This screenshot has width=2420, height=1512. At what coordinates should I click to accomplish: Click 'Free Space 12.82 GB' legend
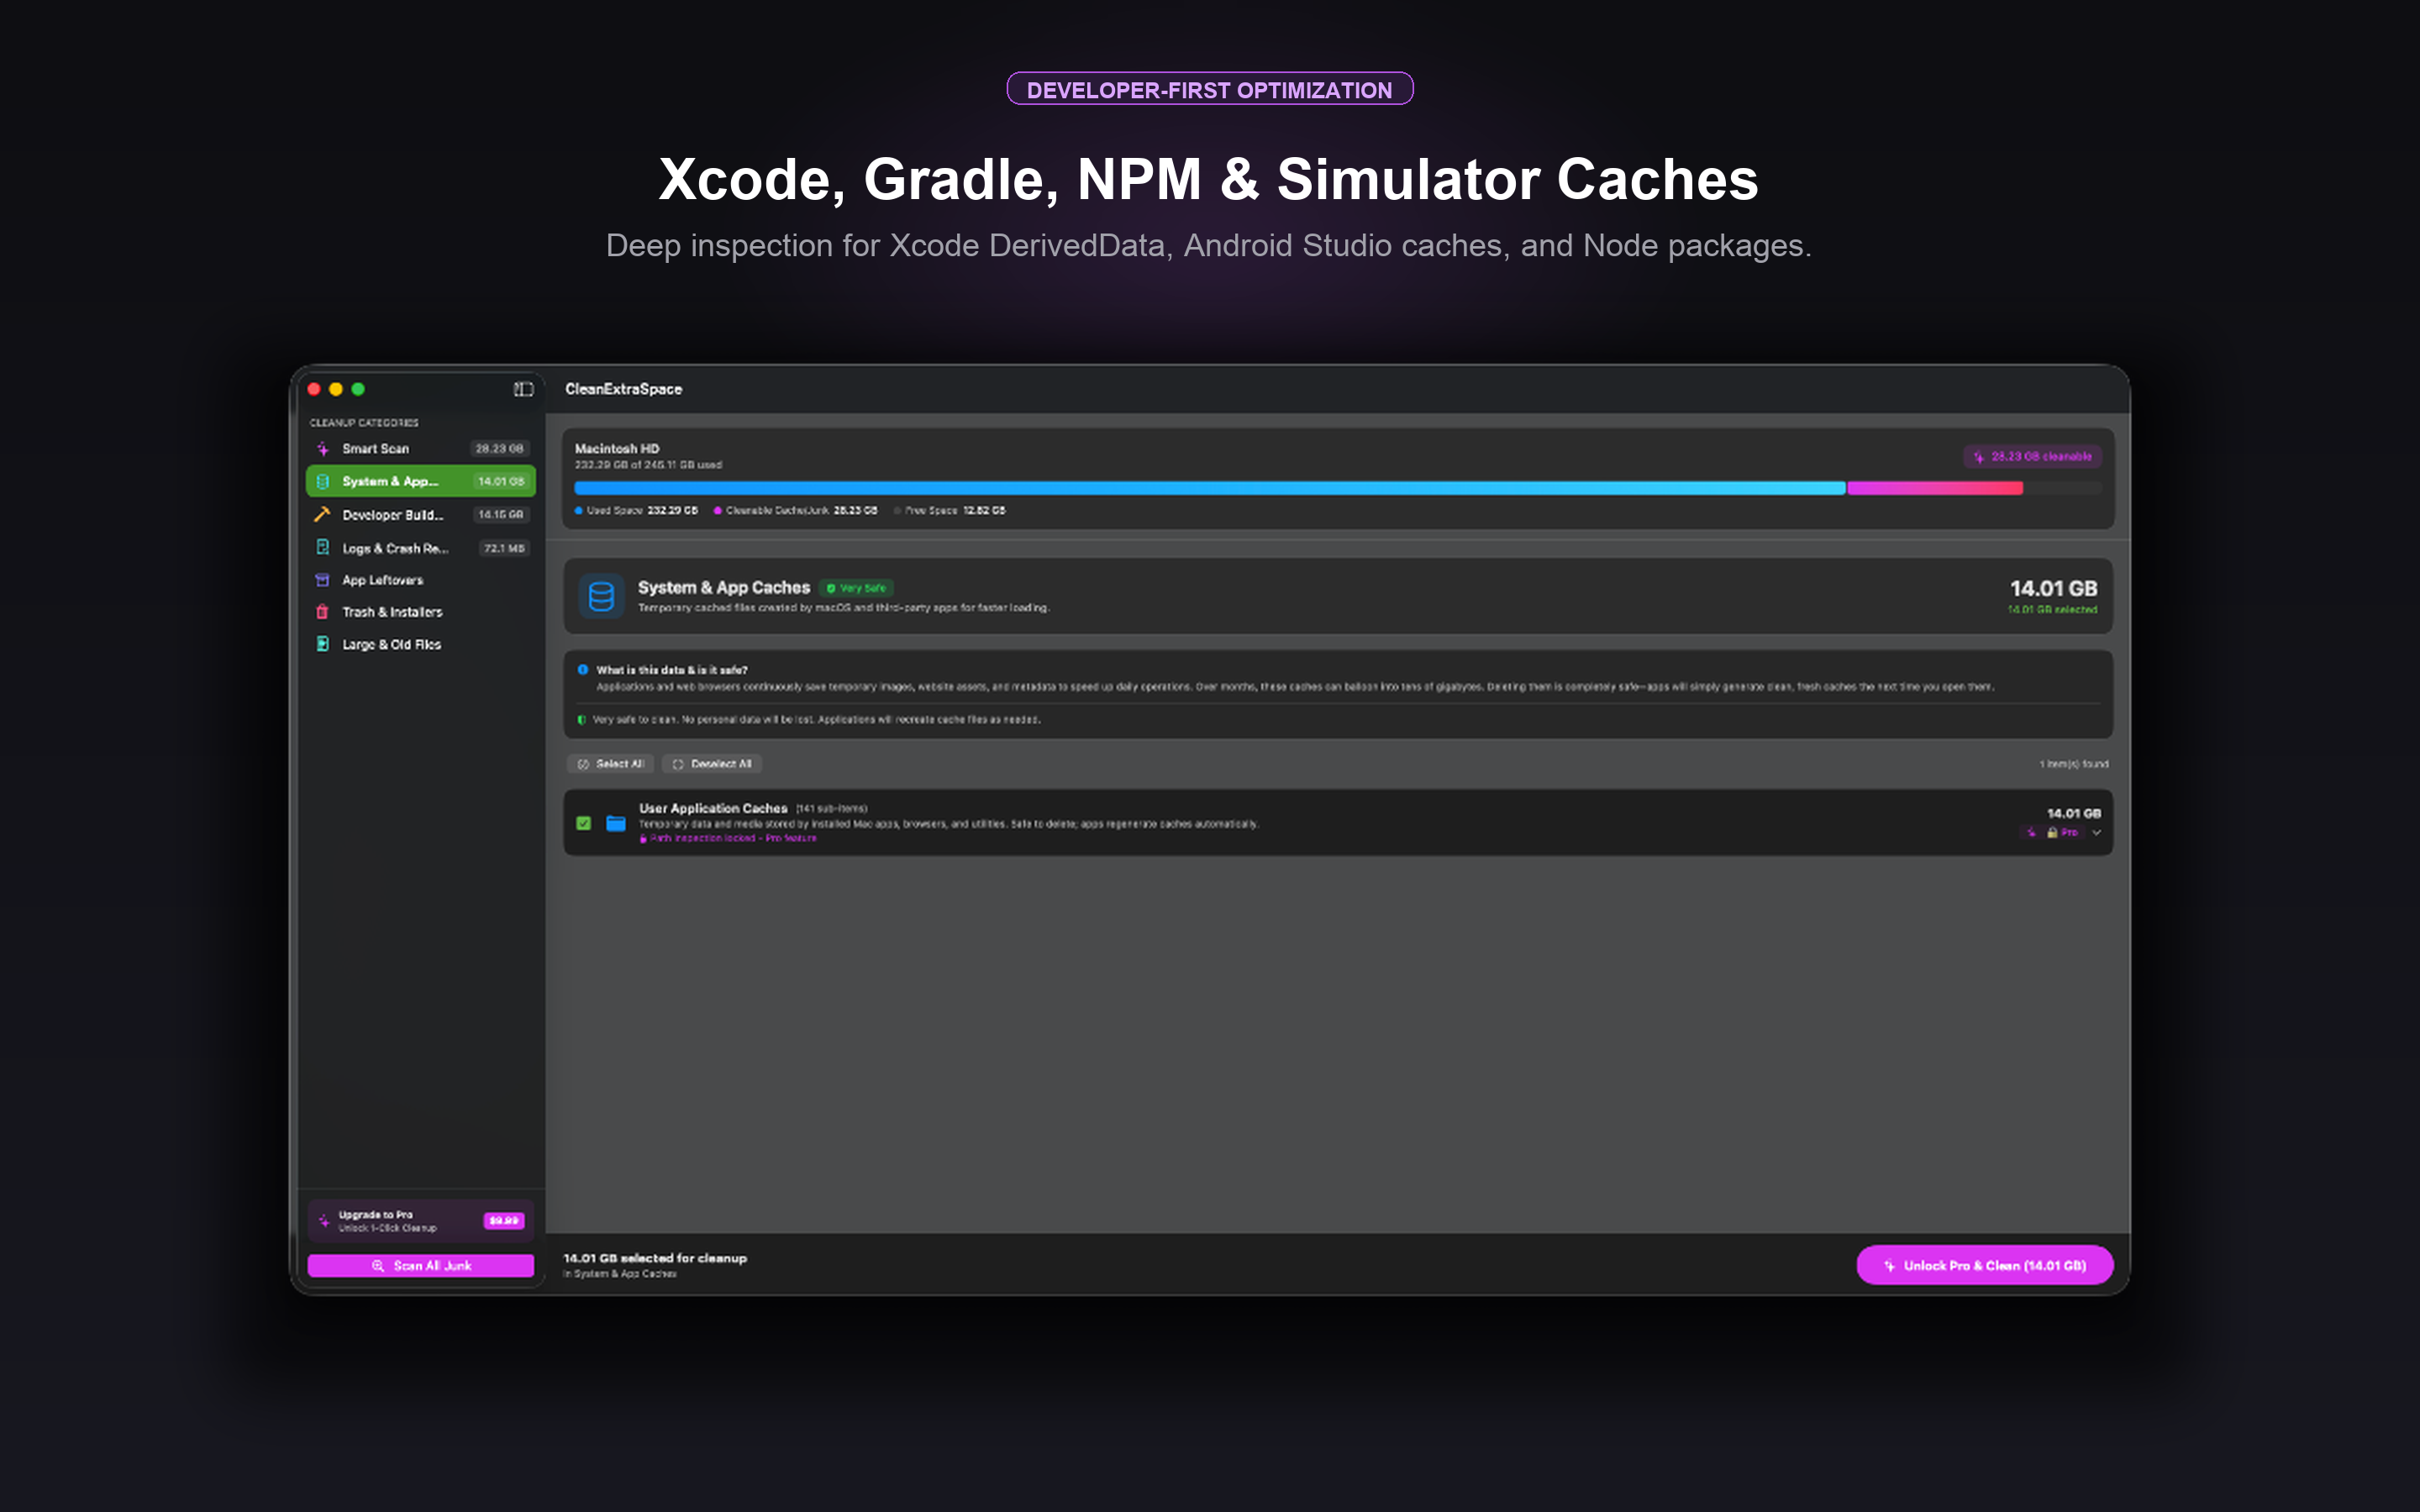950,511
